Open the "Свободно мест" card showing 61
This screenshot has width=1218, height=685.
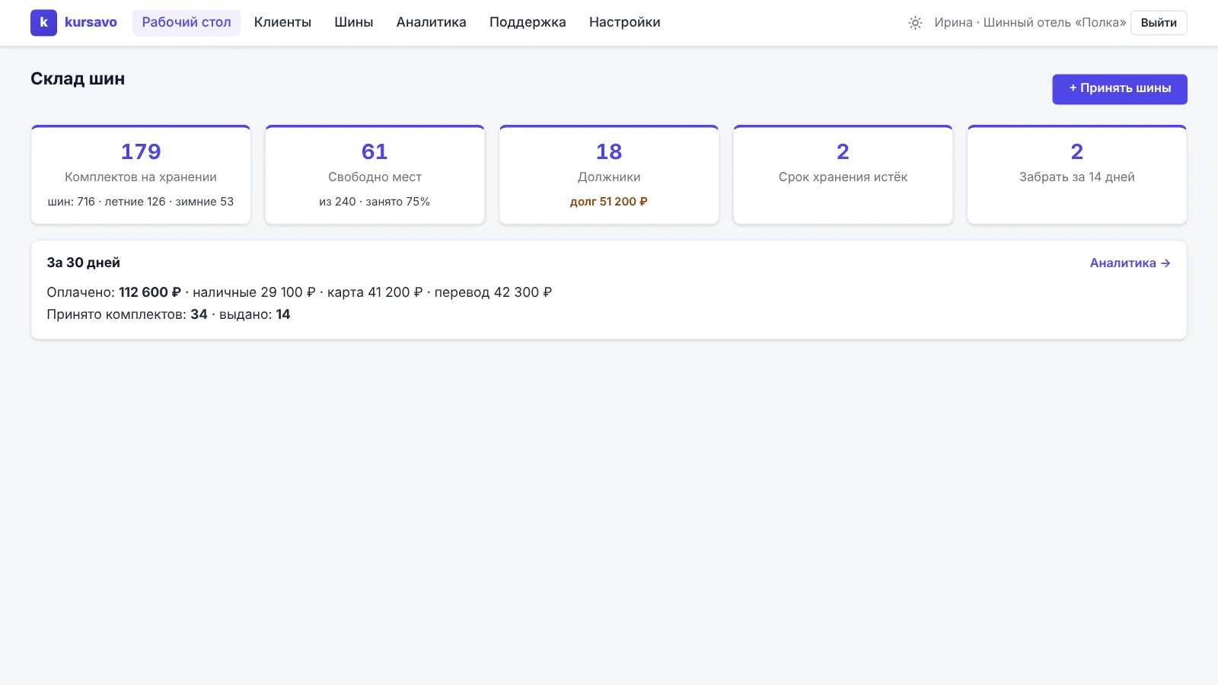(375, 175)
